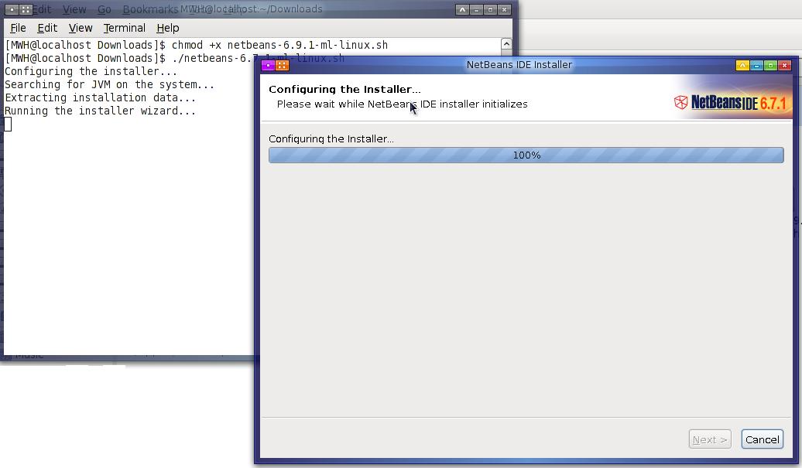The image size is (802, 468).
Task: Click 'Please wait while NetBeans IDE installer initializes' text
Action: (402, 104)
